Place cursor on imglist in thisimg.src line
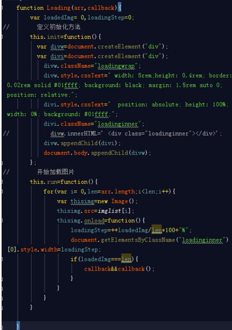The image size is (232, 330). (109, 211)
